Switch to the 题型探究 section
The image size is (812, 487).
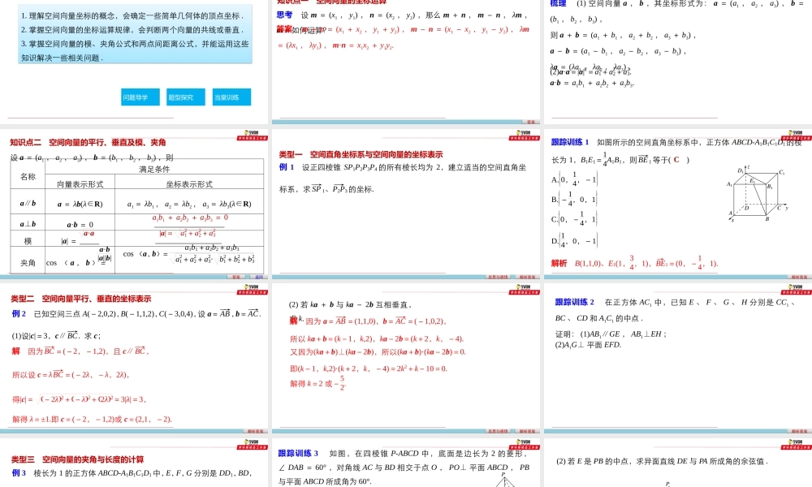184,96
